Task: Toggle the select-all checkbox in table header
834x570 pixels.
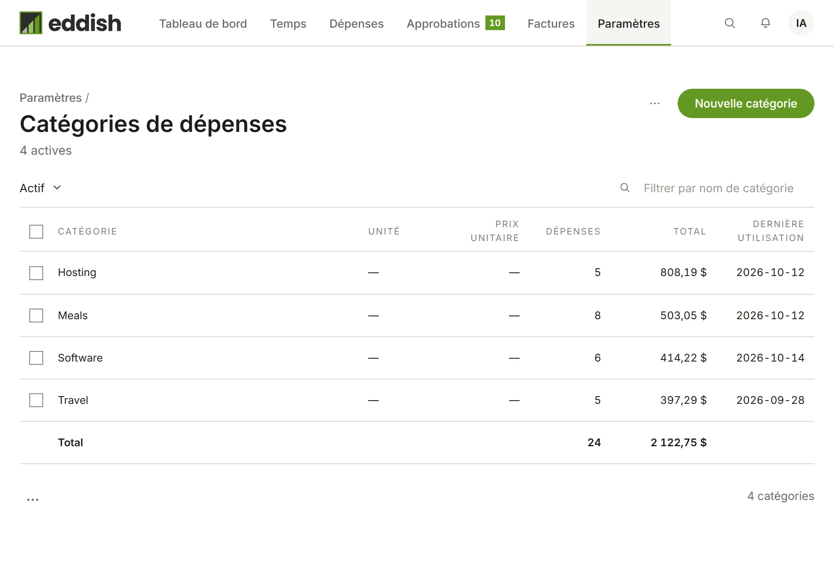Action: coord(36,232)
